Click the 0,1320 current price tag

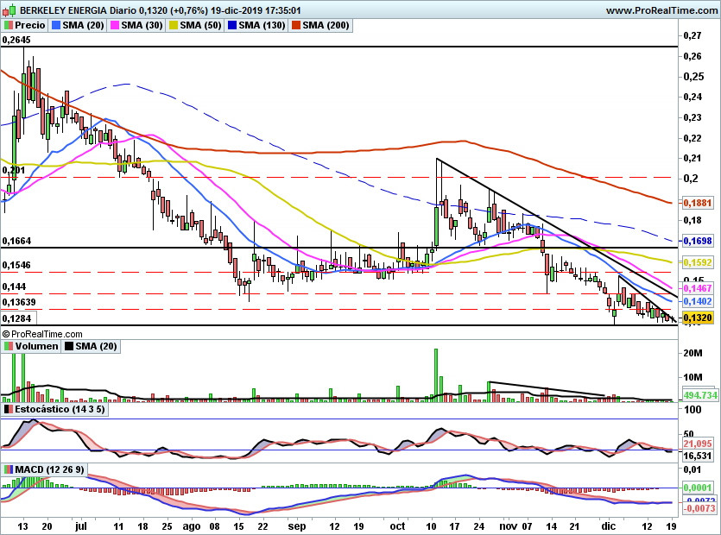(696, 318)
